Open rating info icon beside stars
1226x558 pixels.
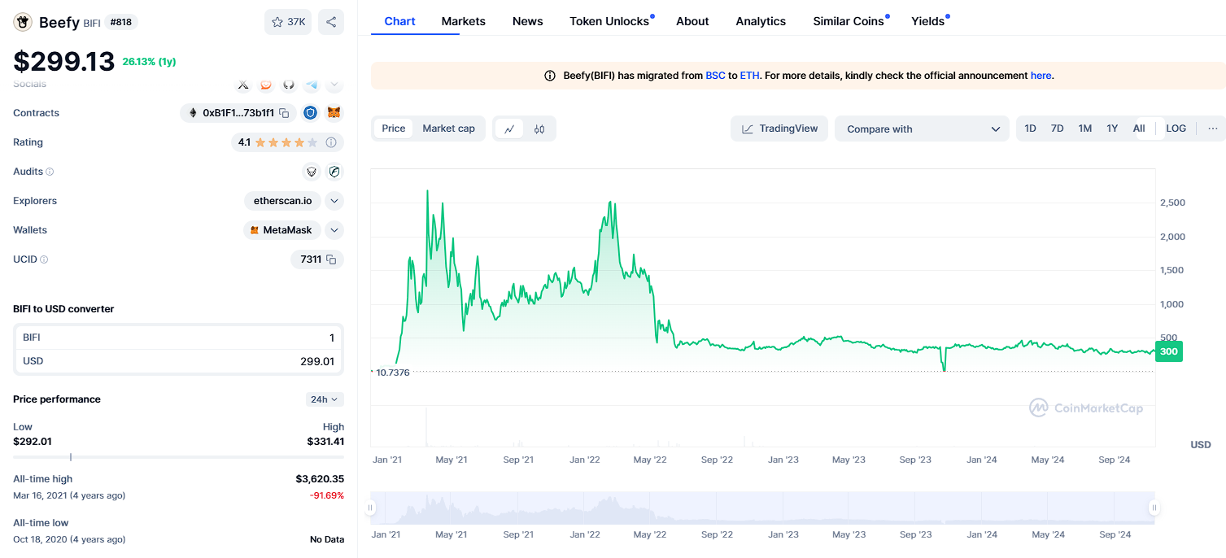[x=331, y=142]
